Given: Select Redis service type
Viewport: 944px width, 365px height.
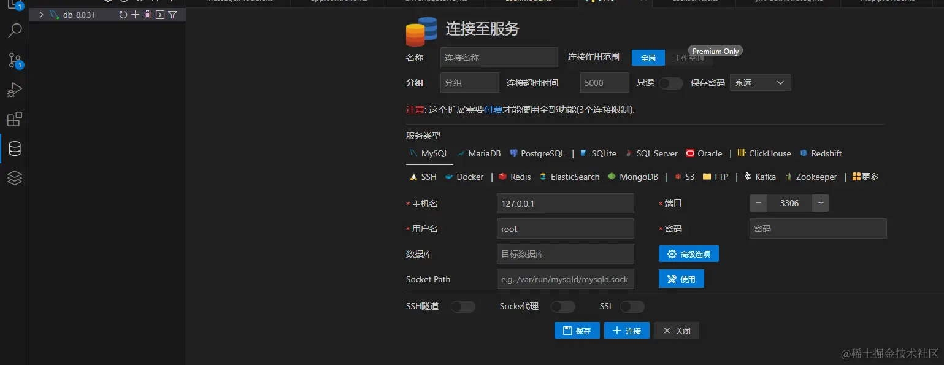Looking at the screenshot, I should 515,177.
